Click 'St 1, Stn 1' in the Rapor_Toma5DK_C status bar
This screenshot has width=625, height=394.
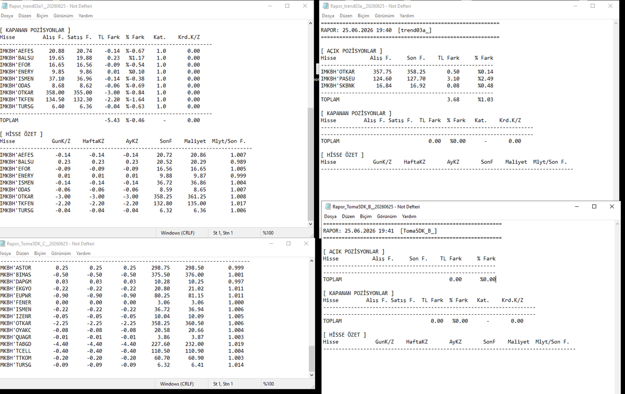[223, 384]
